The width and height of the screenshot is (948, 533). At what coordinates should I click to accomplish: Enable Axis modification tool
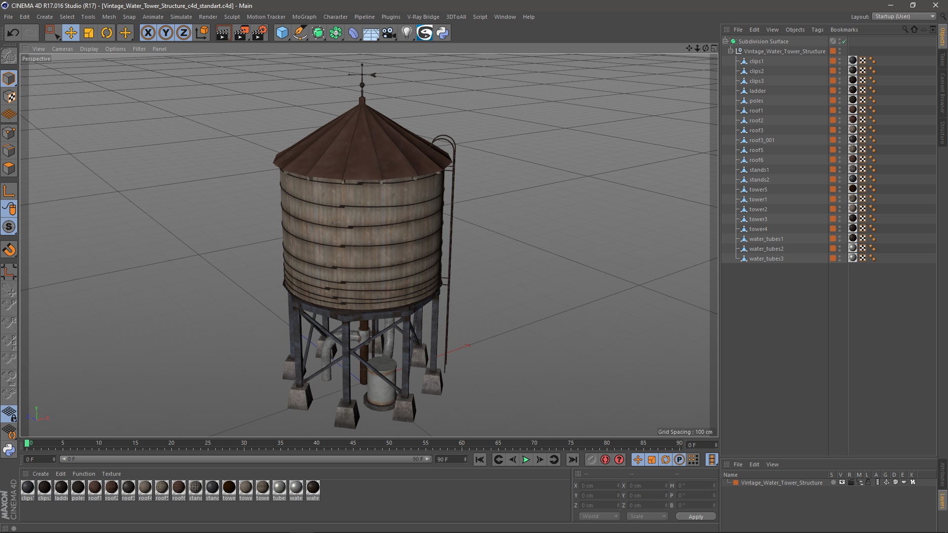[x=9, y=191]
